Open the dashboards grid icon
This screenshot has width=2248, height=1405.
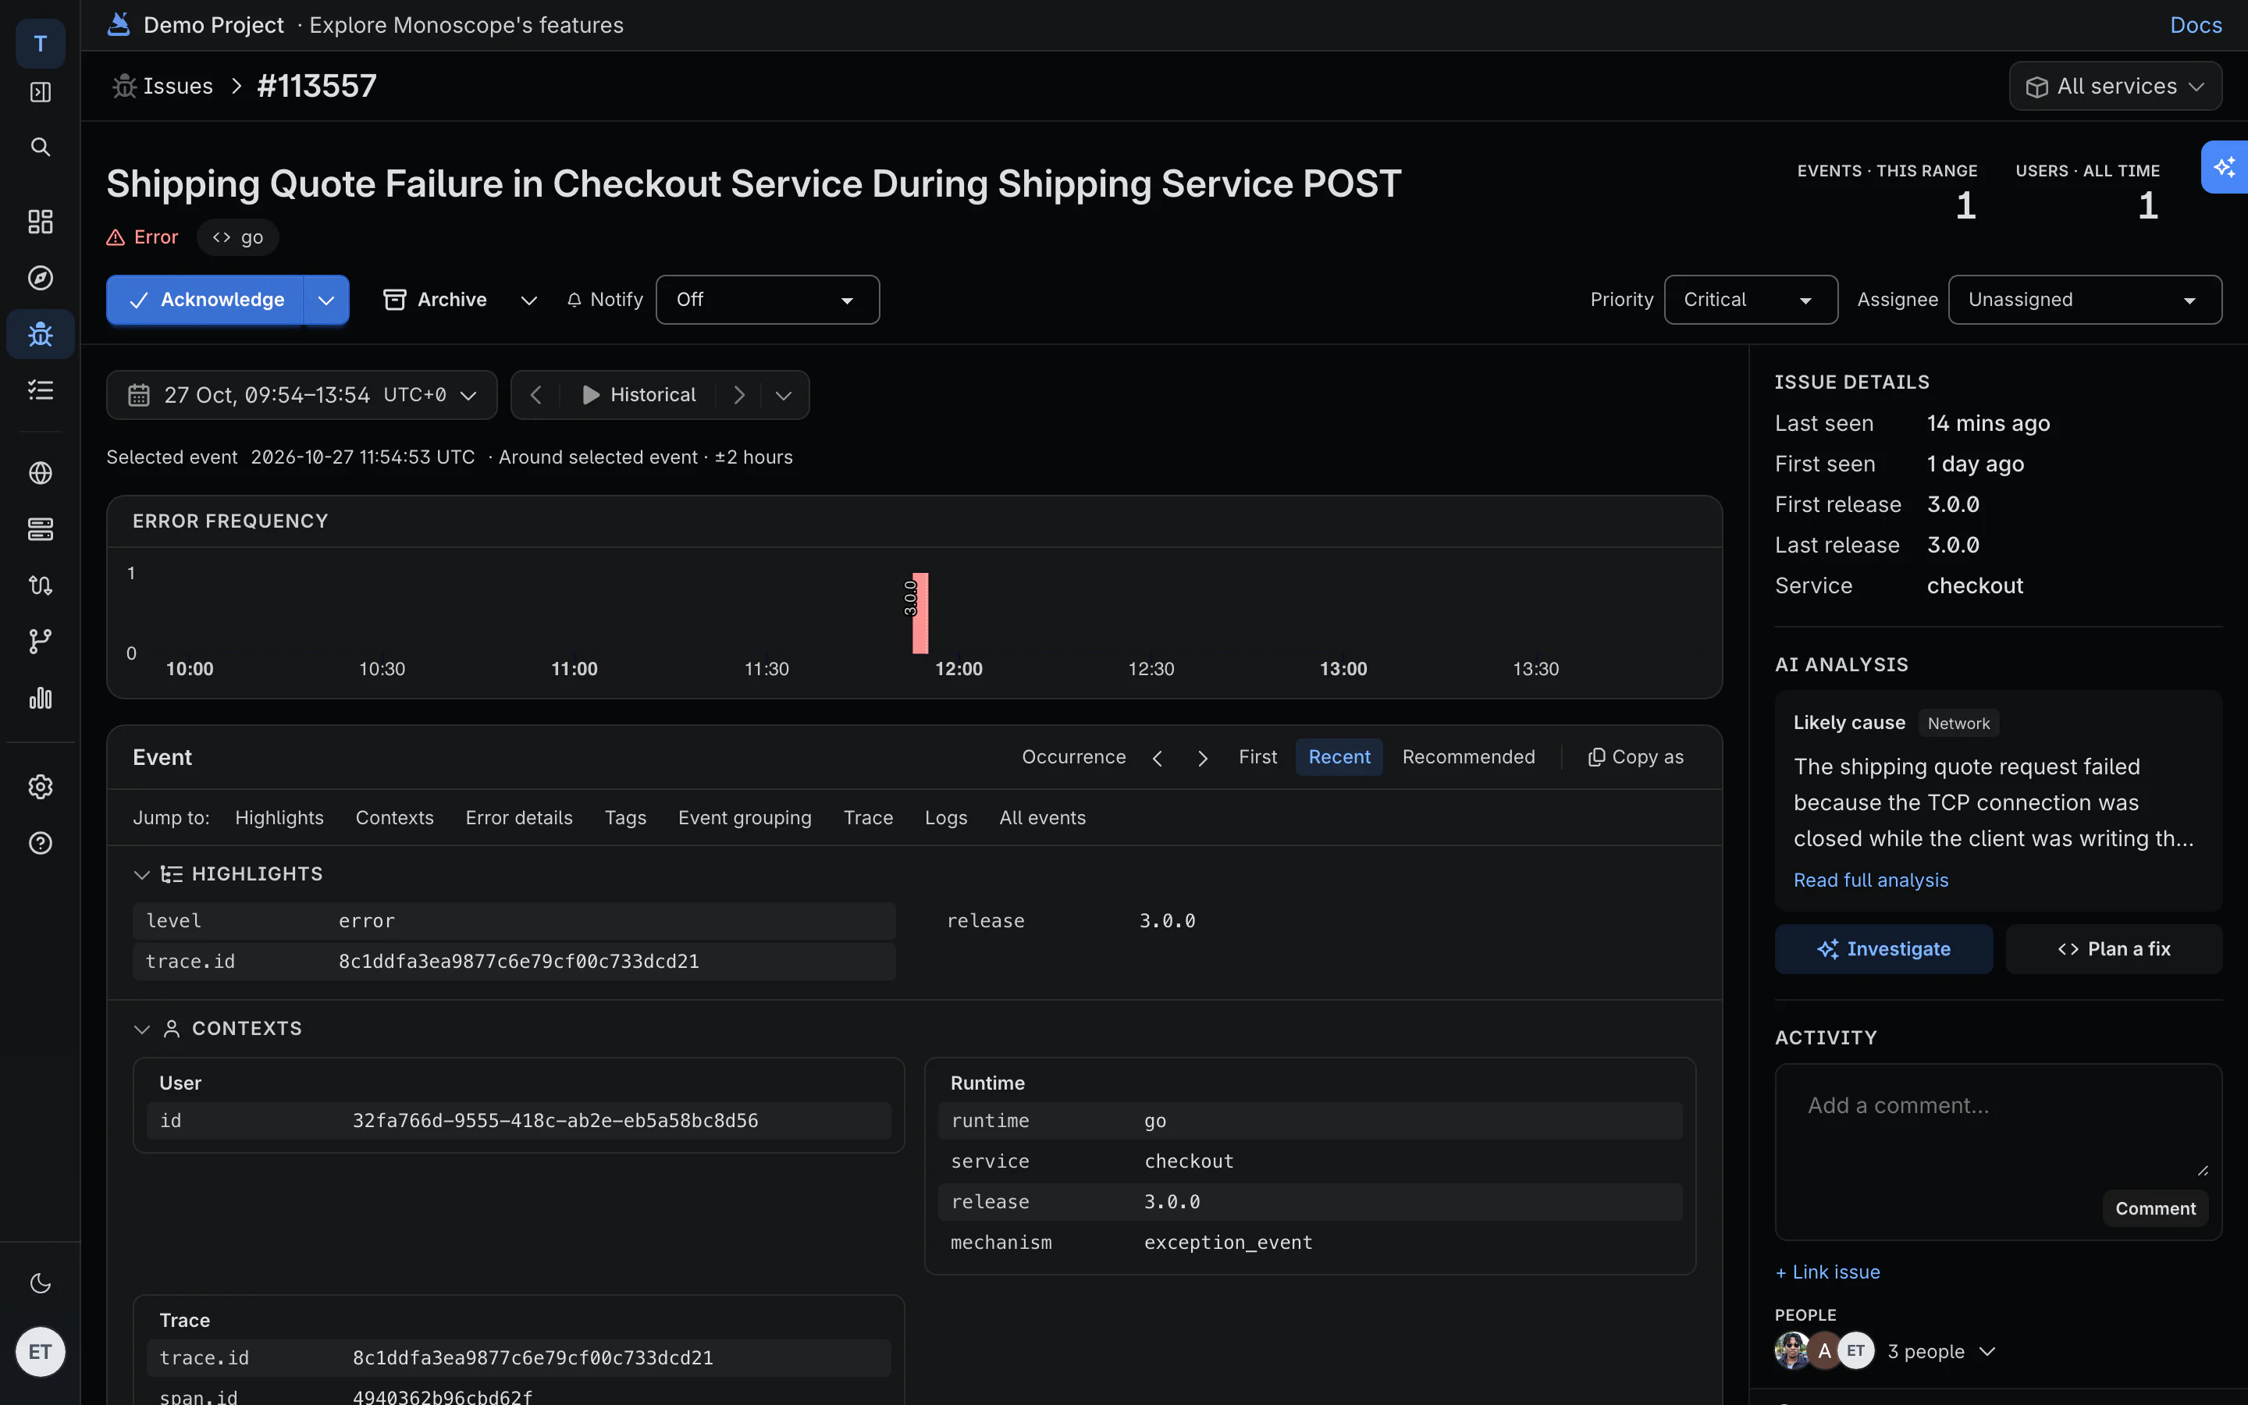pyautogui.click(x=40, y=221)
